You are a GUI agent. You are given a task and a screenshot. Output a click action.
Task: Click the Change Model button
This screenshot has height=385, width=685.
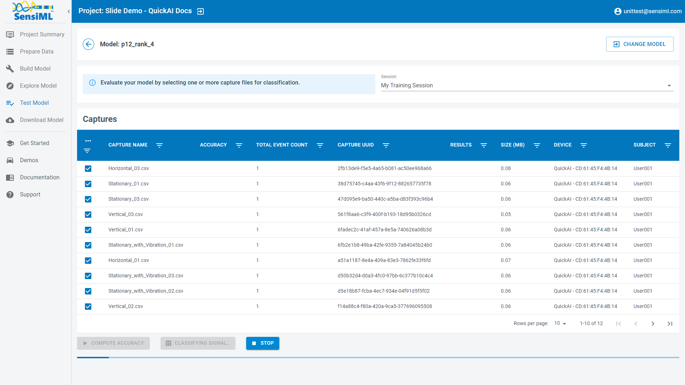coord(640,44)
